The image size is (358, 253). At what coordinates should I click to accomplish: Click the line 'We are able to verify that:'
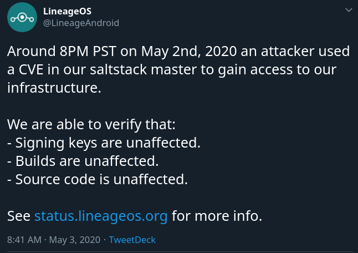pos(91,125)
